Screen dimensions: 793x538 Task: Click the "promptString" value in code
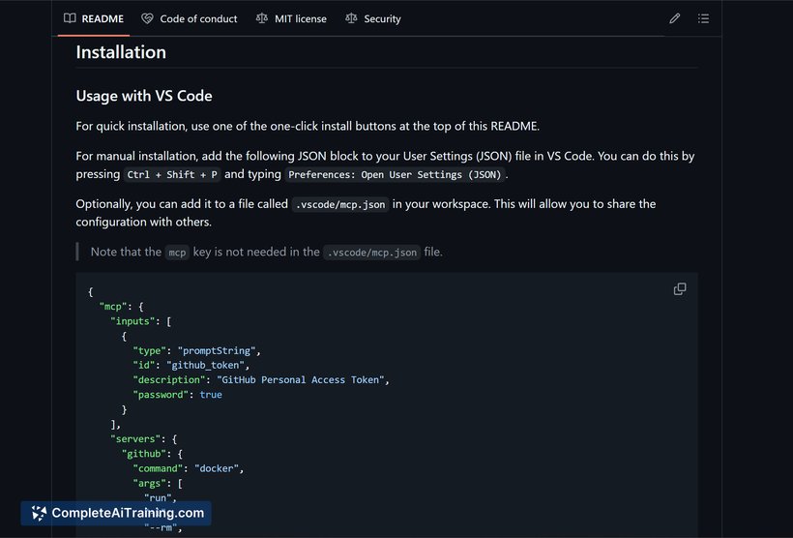tap(217, 350)
